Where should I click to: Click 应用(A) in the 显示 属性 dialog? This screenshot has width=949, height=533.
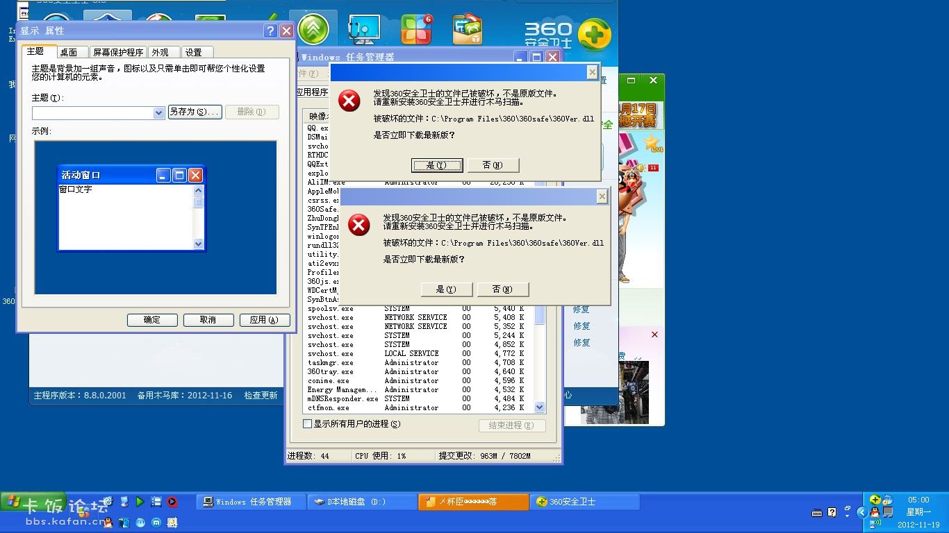[265, 320]
